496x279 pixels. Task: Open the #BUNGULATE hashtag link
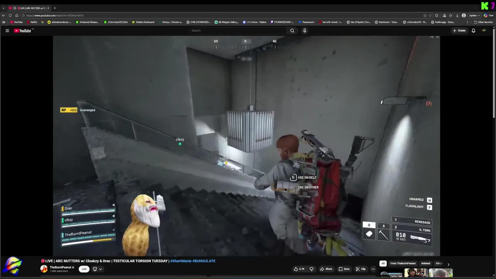(x=204, y=261)
